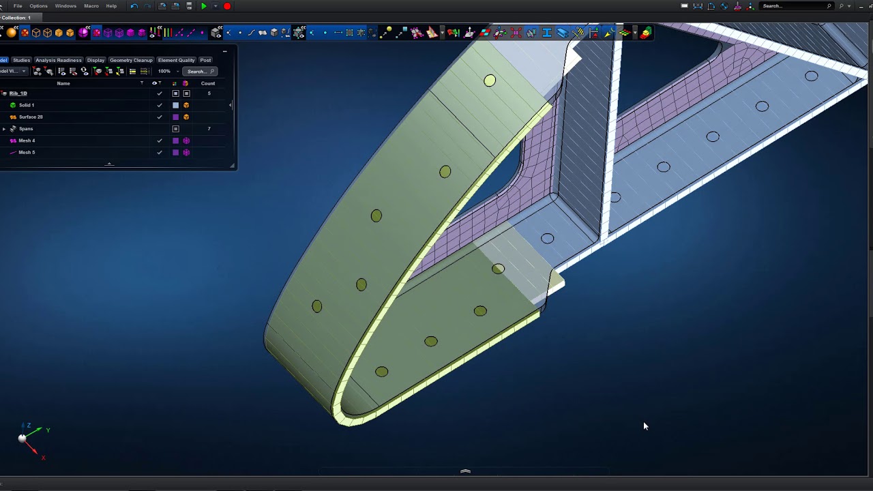873x491 pixels.
Task: Click the orange cube style icon for Solid 1
Action: [x=186, y=105]
